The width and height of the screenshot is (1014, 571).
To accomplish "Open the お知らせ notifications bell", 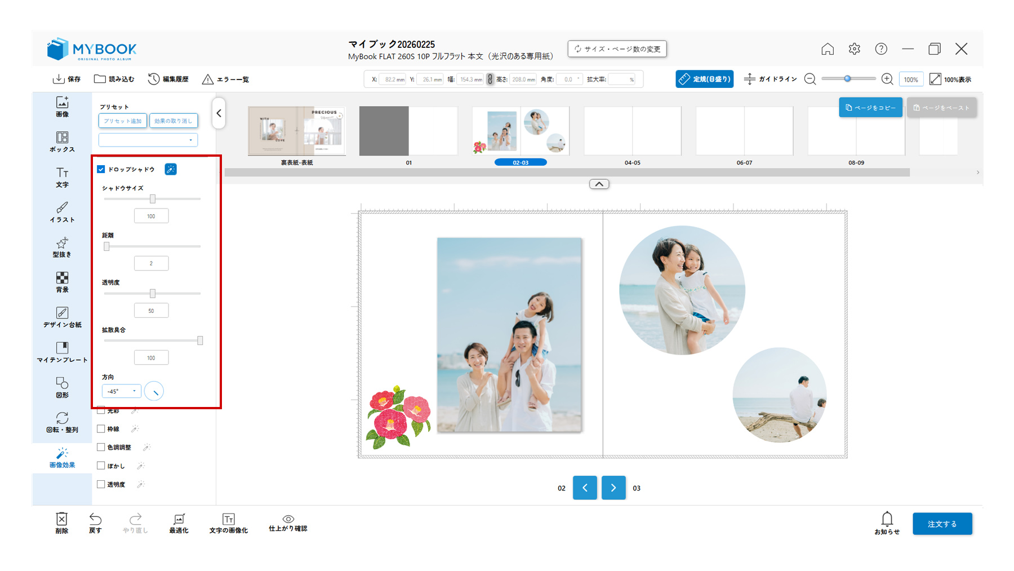I will click(887, 523).
